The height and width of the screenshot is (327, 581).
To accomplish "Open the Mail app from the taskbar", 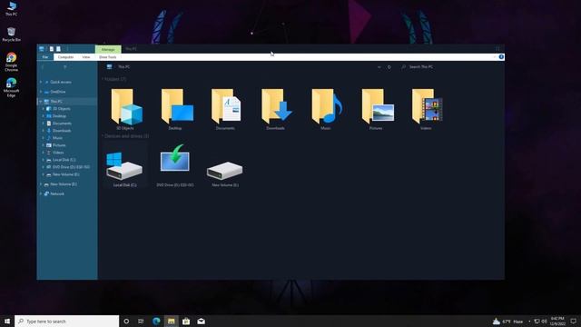I will click(x=202, y=321).
